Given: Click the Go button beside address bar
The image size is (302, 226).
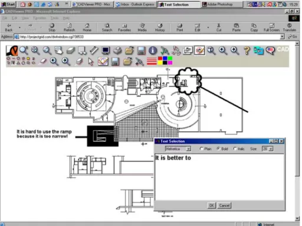Looking at the screenshot, I should (x=293, y=37).
